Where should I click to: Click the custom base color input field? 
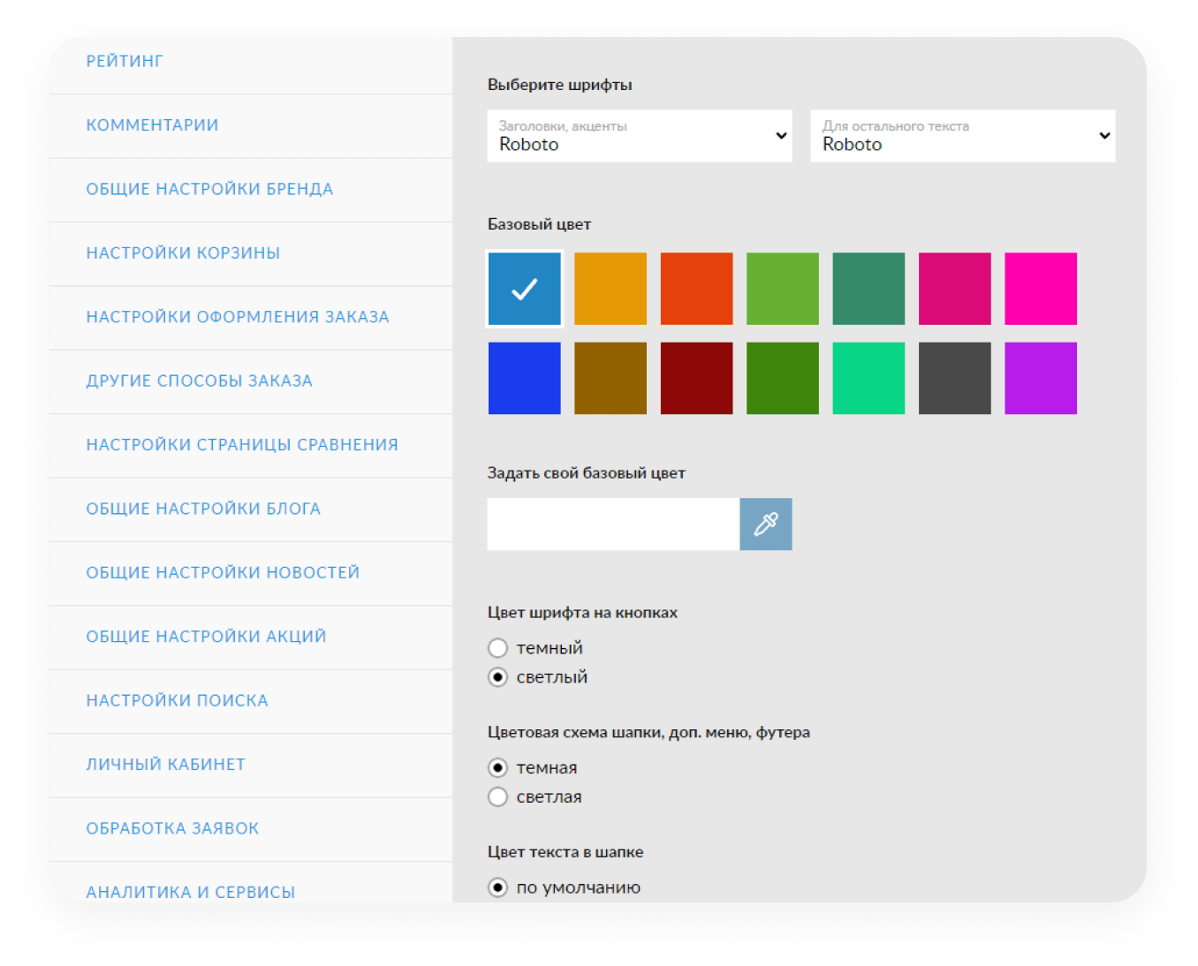pos(613,524)
